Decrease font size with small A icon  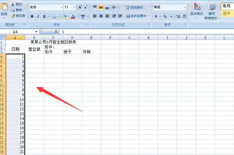[x=86, y=7]
